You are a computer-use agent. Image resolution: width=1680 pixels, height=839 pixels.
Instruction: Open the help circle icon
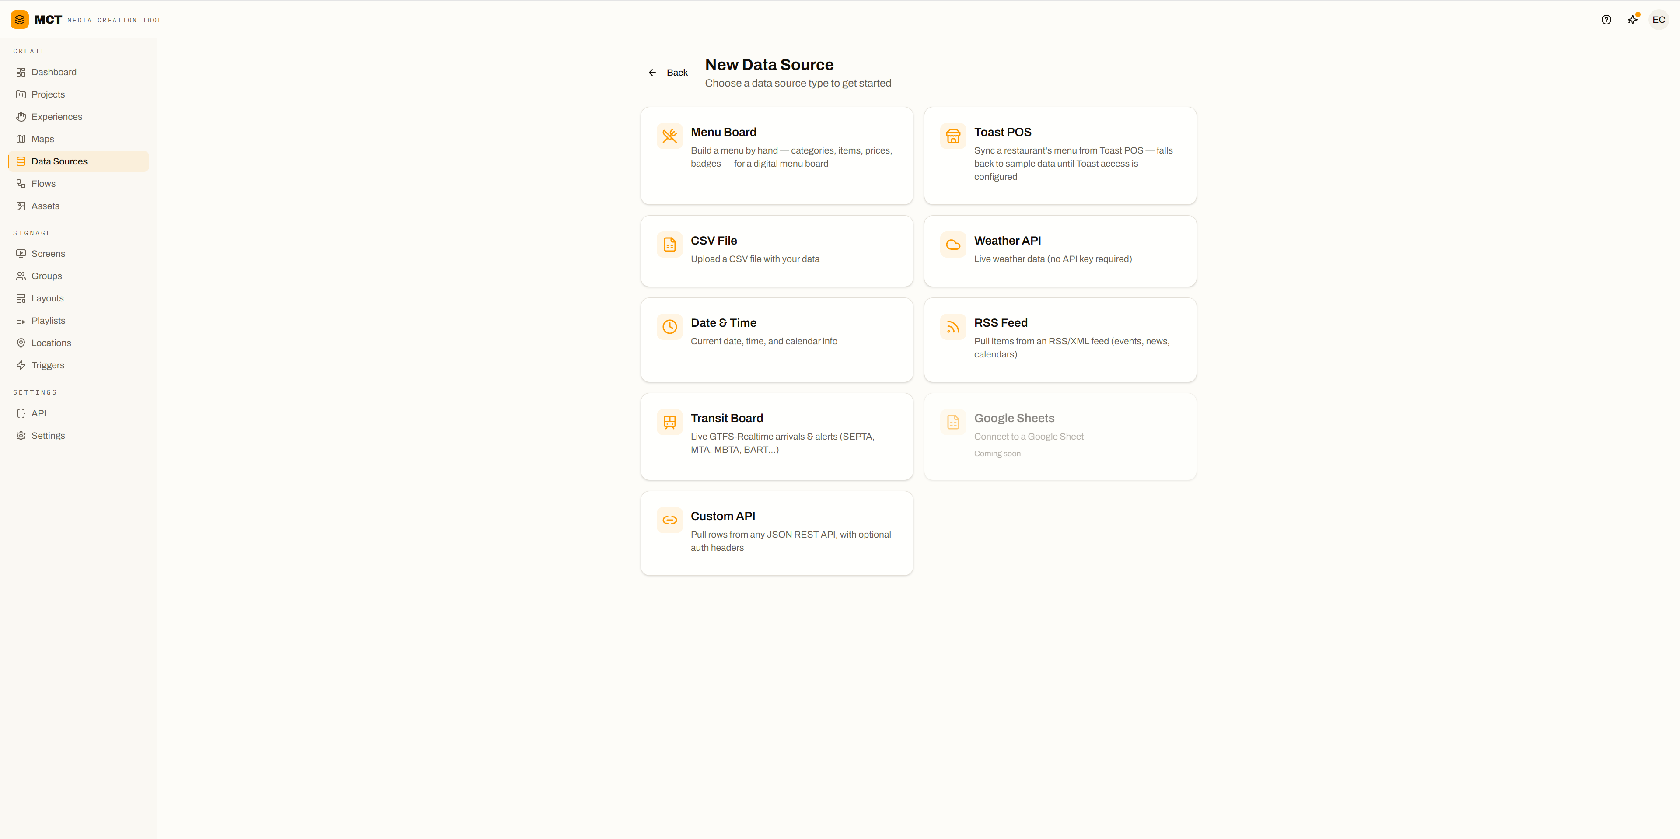coord(1606,20)
